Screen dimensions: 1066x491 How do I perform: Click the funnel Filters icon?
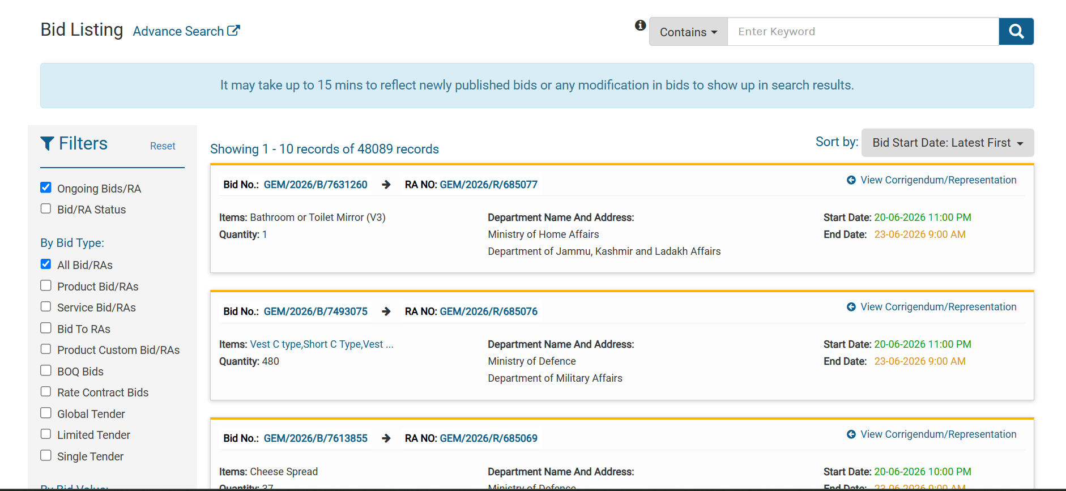click(48, 143)
